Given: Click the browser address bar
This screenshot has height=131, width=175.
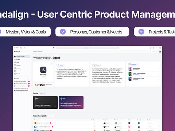Looking at the screenshot, I should [87, 48].
